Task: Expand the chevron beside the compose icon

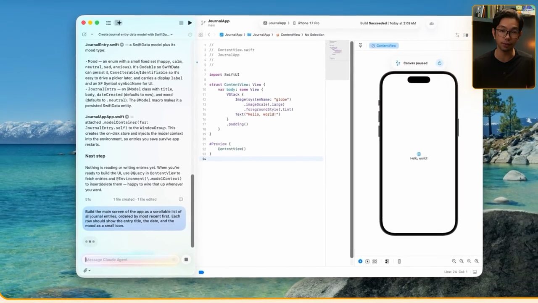Action: [92, 35]
